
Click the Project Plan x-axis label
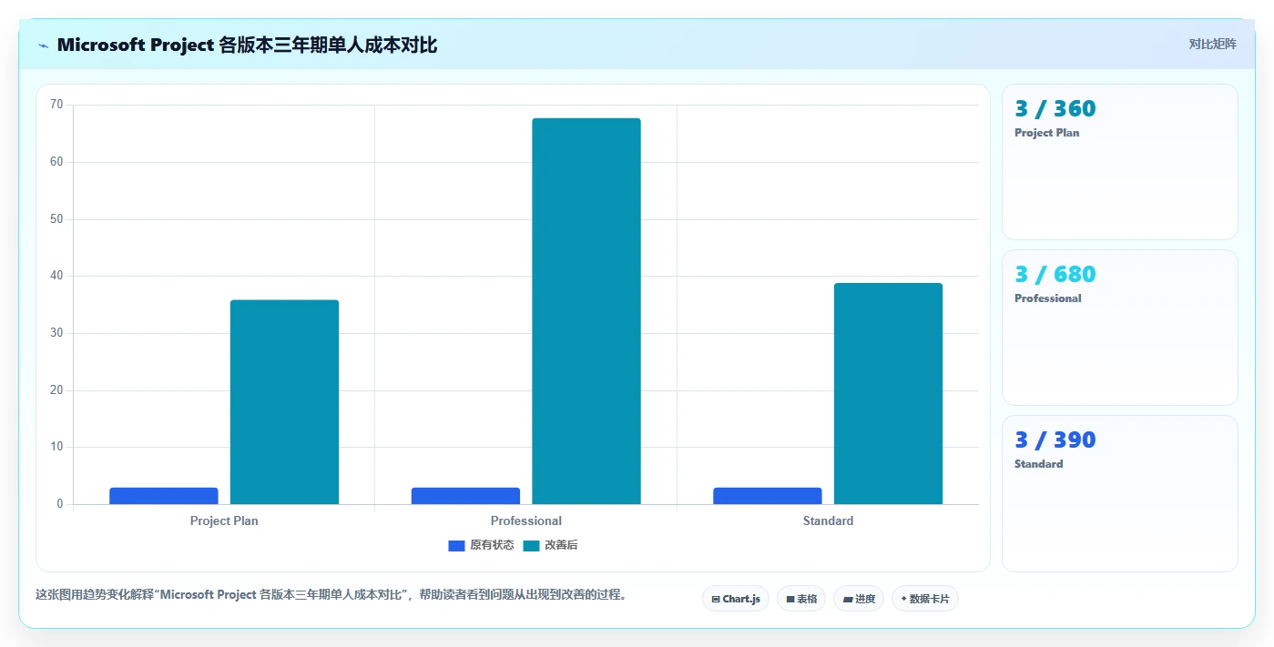(x=224, y=521)
